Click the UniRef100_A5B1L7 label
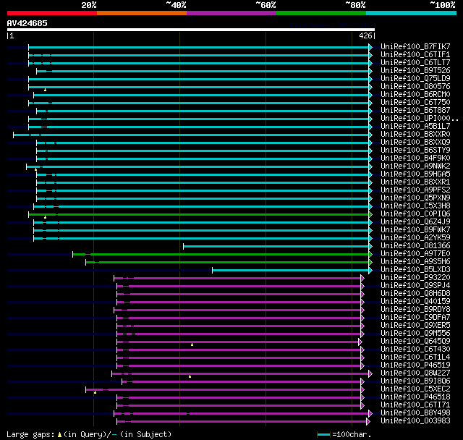This screenshot has width=463, height=440. tap(415, 127)
